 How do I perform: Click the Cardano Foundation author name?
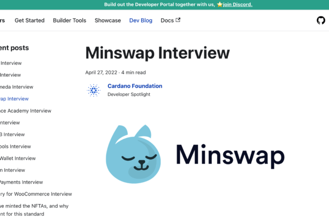pyautogui.click(x=135, y=86)
